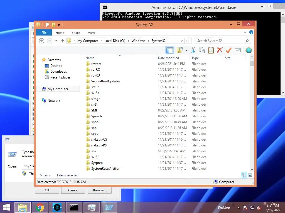Click Windows in the address breadcrumb
285x213 pixels.
139,41
